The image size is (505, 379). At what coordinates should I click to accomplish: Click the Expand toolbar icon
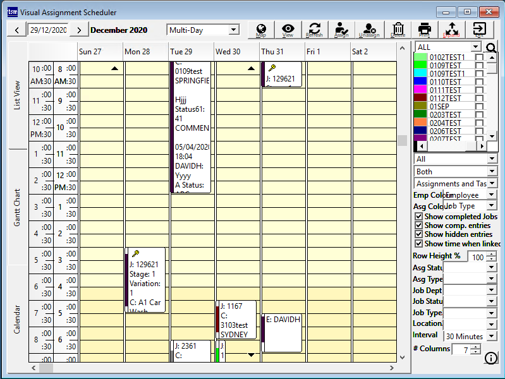coord(452,30)
